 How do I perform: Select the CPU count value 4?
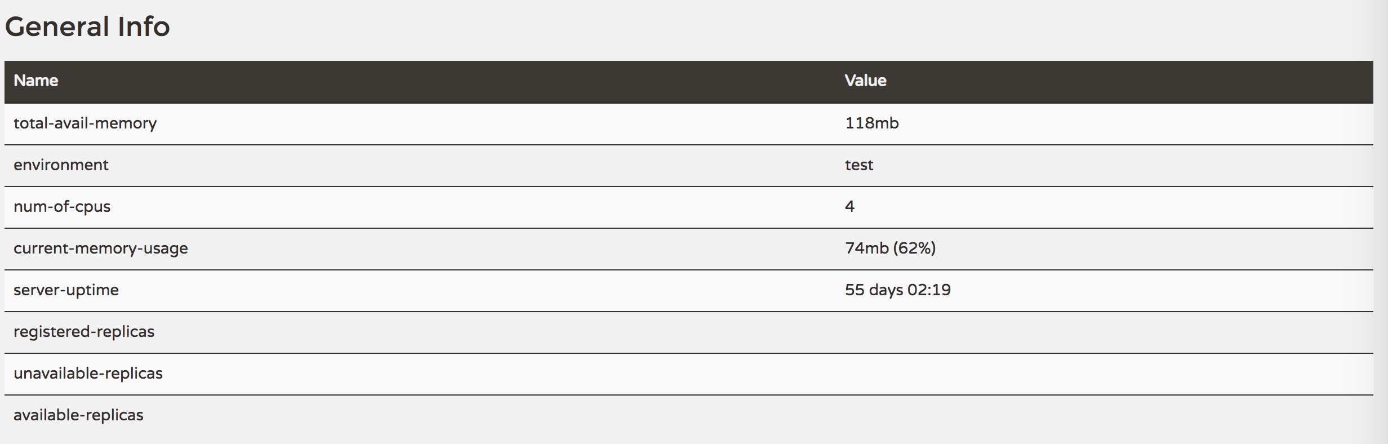[849, 207]
